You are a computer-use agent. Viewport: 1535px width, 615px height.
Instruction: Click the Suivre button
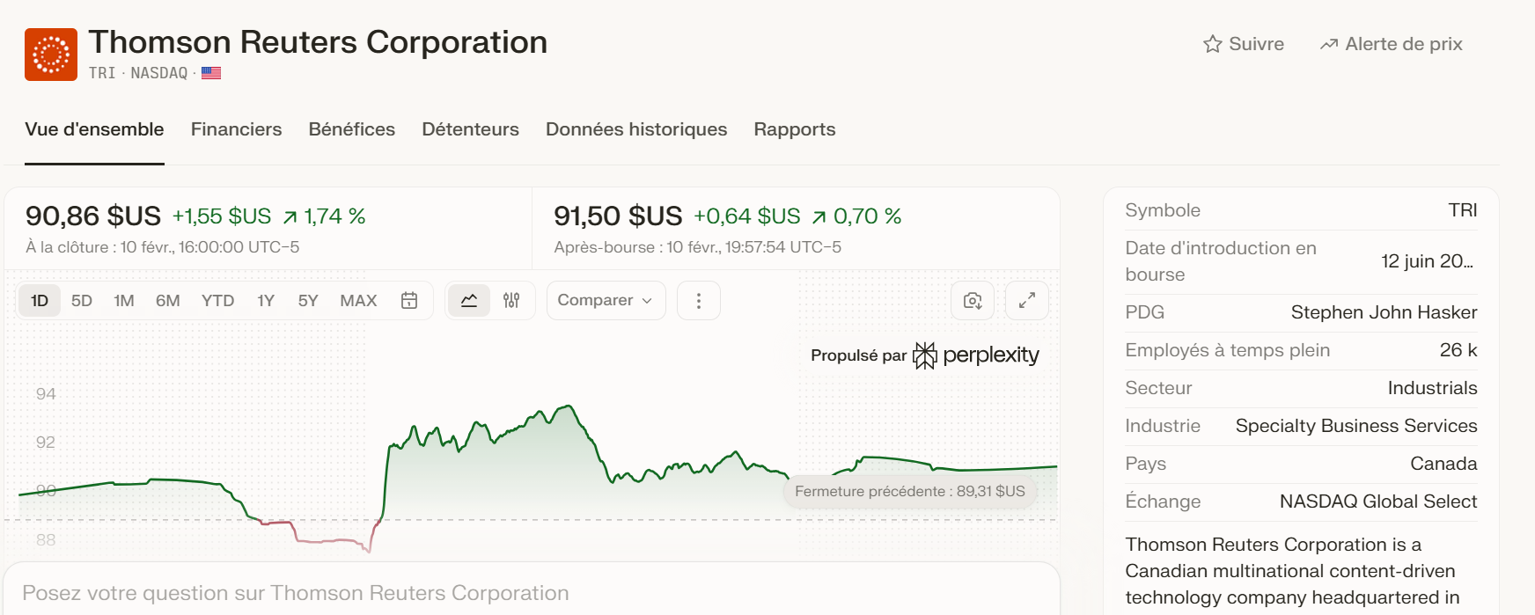1244,44
